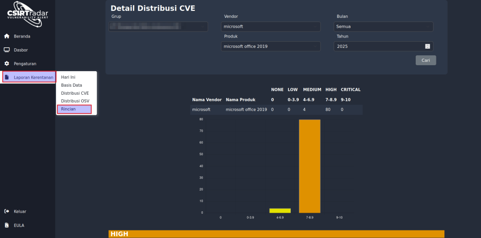Click the CSIRT radar logo
Image resolution: width=481 pixels, height=238 pixels.
click(28, 15)
